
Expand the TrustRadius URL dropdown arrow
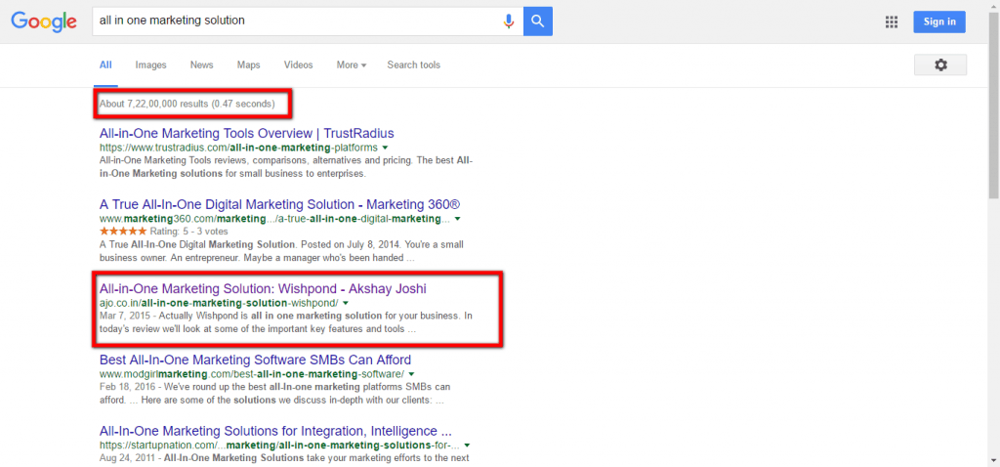point(385,148)
